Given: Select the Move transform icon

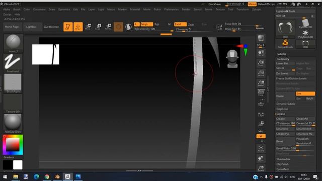Looking at the screenshot, I should pyautogui.click(x=89, y=27).
